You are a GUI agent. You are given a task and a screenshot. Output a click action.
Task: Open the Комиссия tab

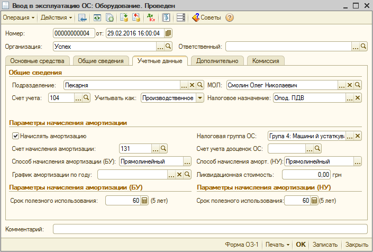pos(266,61)
